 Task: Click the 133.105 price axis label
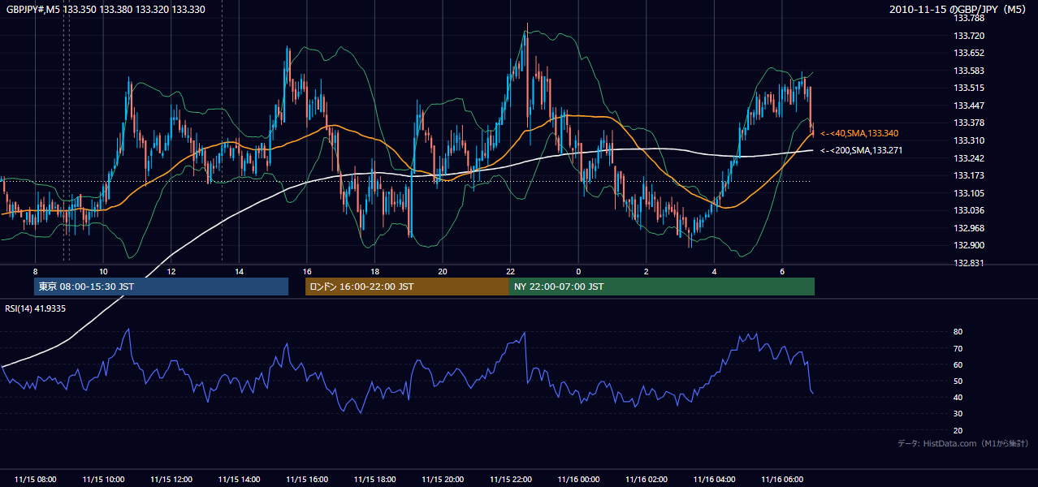(969, 193)
